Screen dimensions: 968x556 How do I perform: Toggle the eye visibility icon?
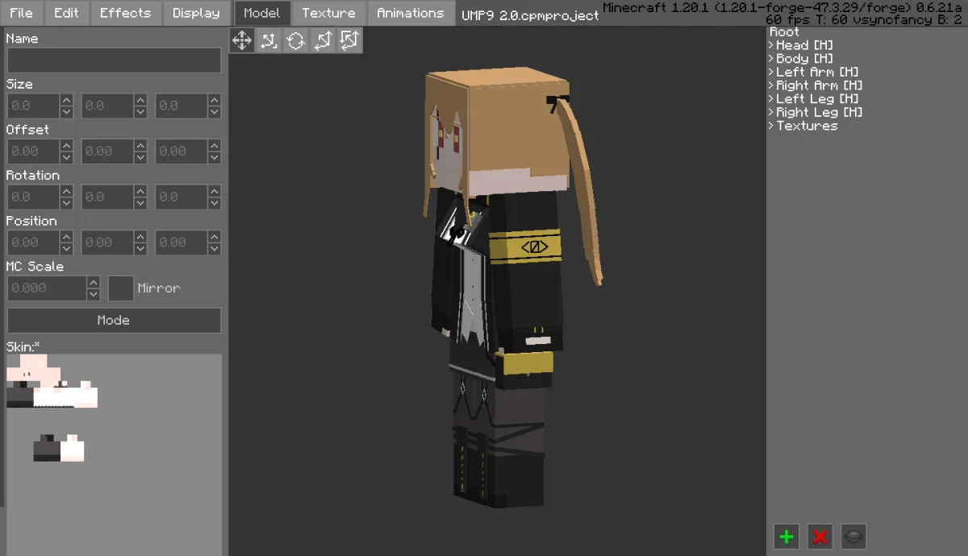coord(854,537)
